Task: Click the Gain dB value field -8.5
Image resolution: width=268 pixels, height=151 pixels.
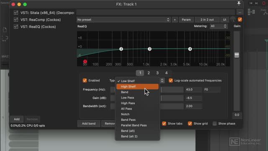Action: [193, 98]
